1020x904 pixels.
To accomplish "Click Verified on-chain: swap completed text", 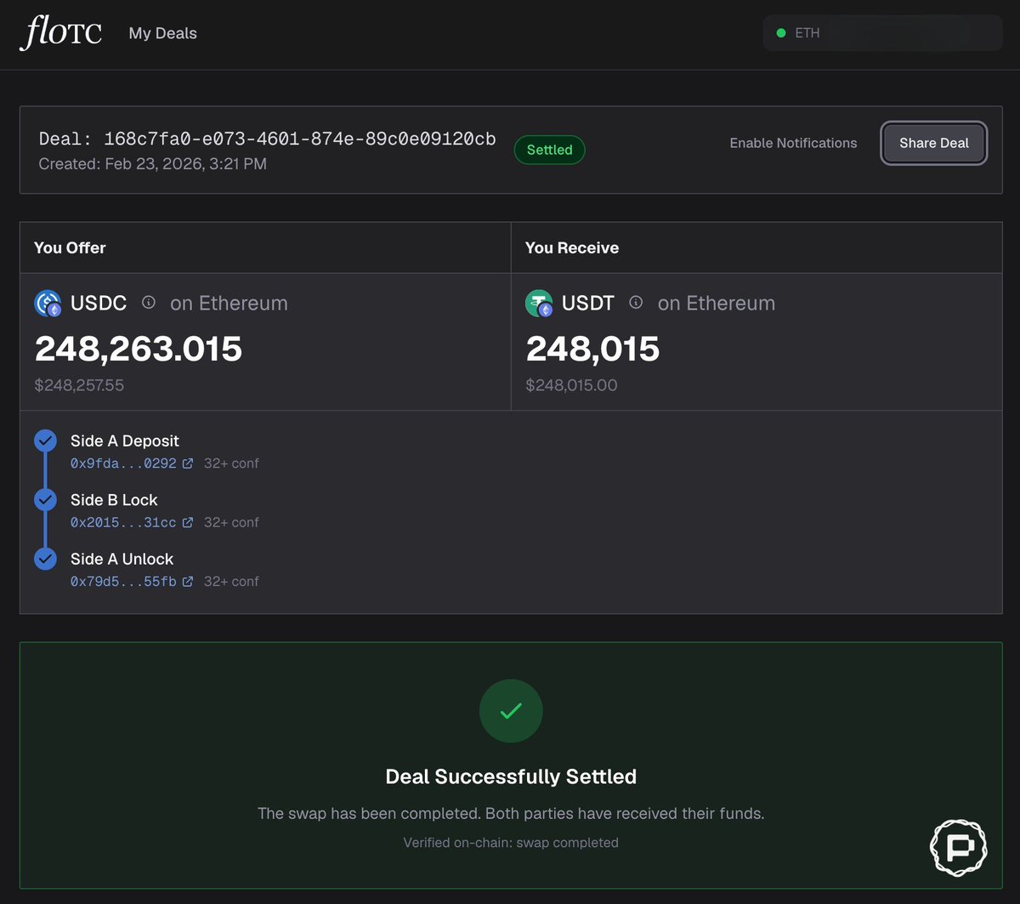I will point(511,843).
